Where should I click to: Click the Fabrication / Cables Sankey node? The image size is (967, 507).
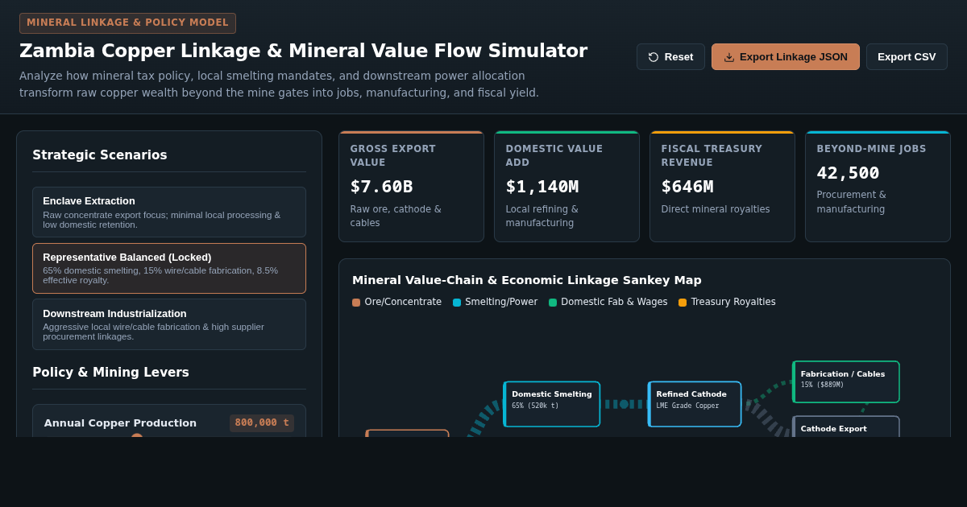pos(846,381)
